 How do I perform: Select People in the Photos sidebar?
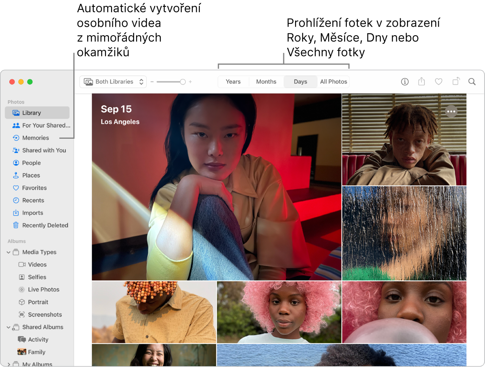tap(31, 162)
